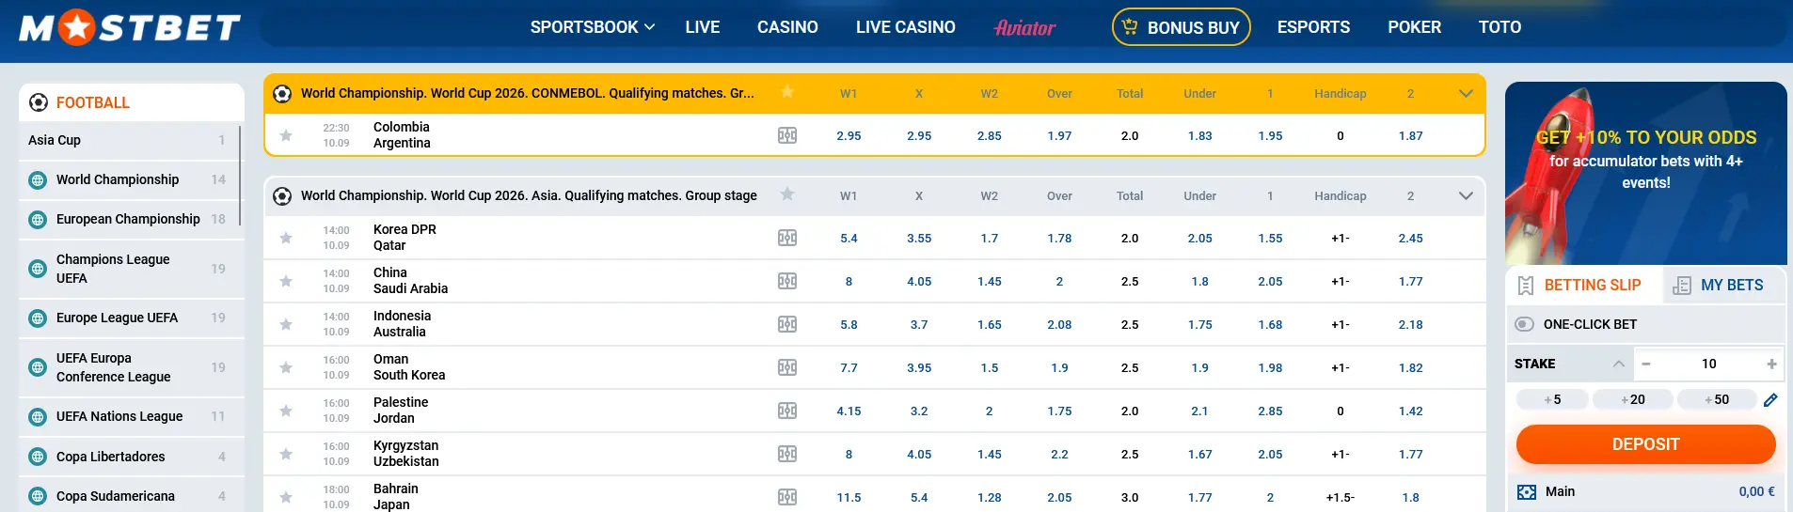The width and height of the screenshot is (1793, 512).
Task: Click the globe icon next to Copa Libertadores
Action: coord(38,458)
